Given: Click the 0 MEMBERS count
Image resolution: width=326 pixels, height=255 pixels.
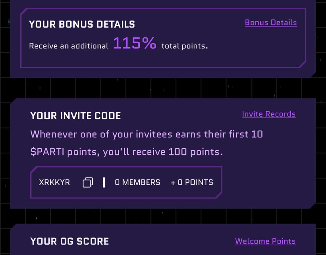Looking at the screenshot, I should click(x=138, y=182).
